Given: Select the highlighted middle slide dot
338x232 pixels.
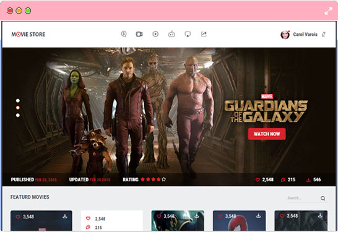Looking at the screenshot, I should point(18,108).
